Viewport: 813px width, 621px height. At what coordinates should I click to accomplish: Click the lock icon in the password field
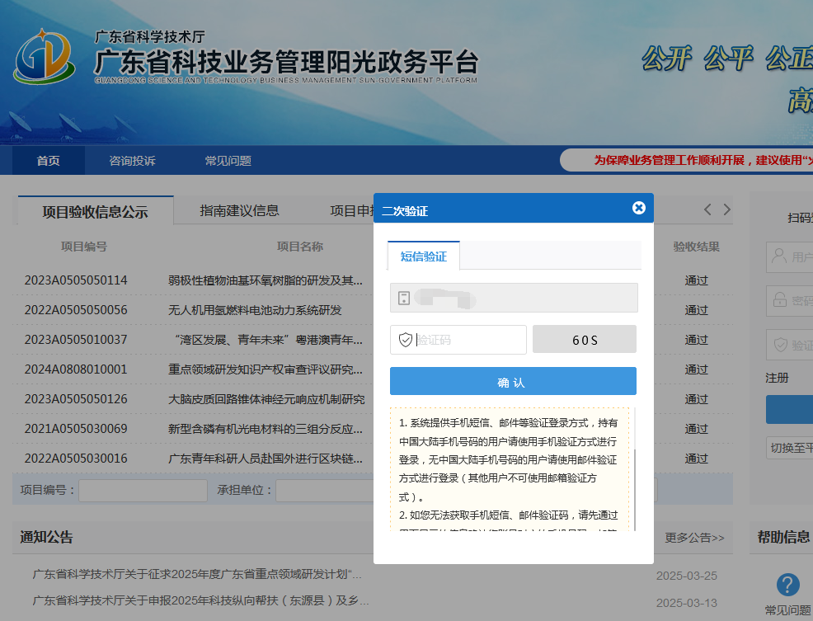[778, 300]
